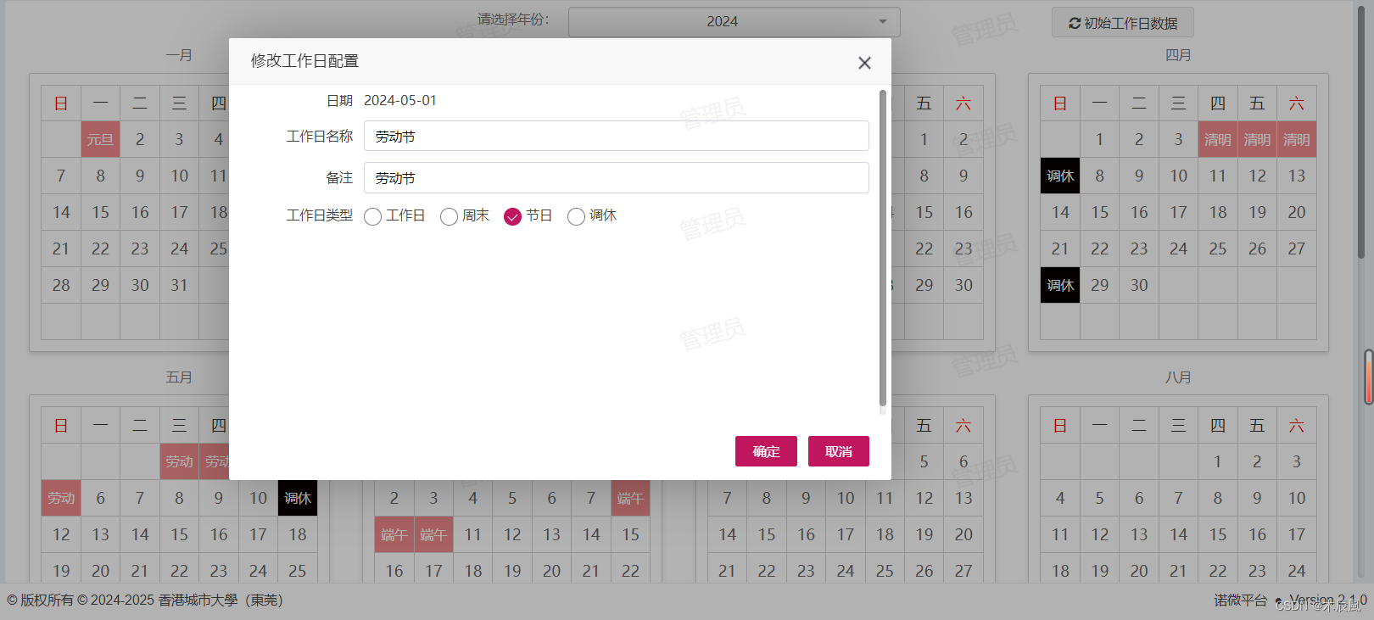Click the 备注 input field
1374x620 pixels.
pos(617,177)
